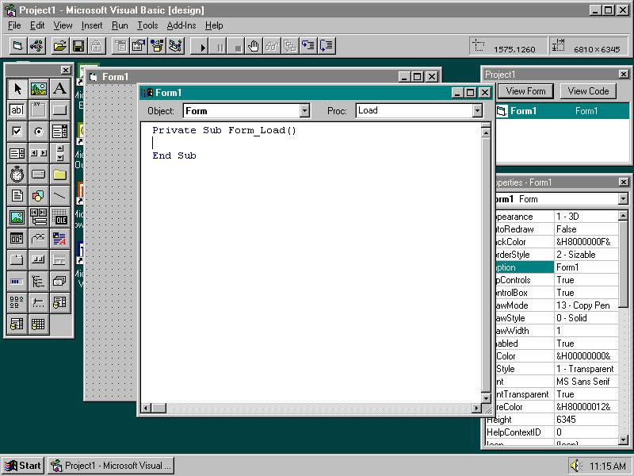Click the code window's vertical scroll down arrow
This screenshot has height=476, width=634.
pyautogui.click(x=486, y=398)
